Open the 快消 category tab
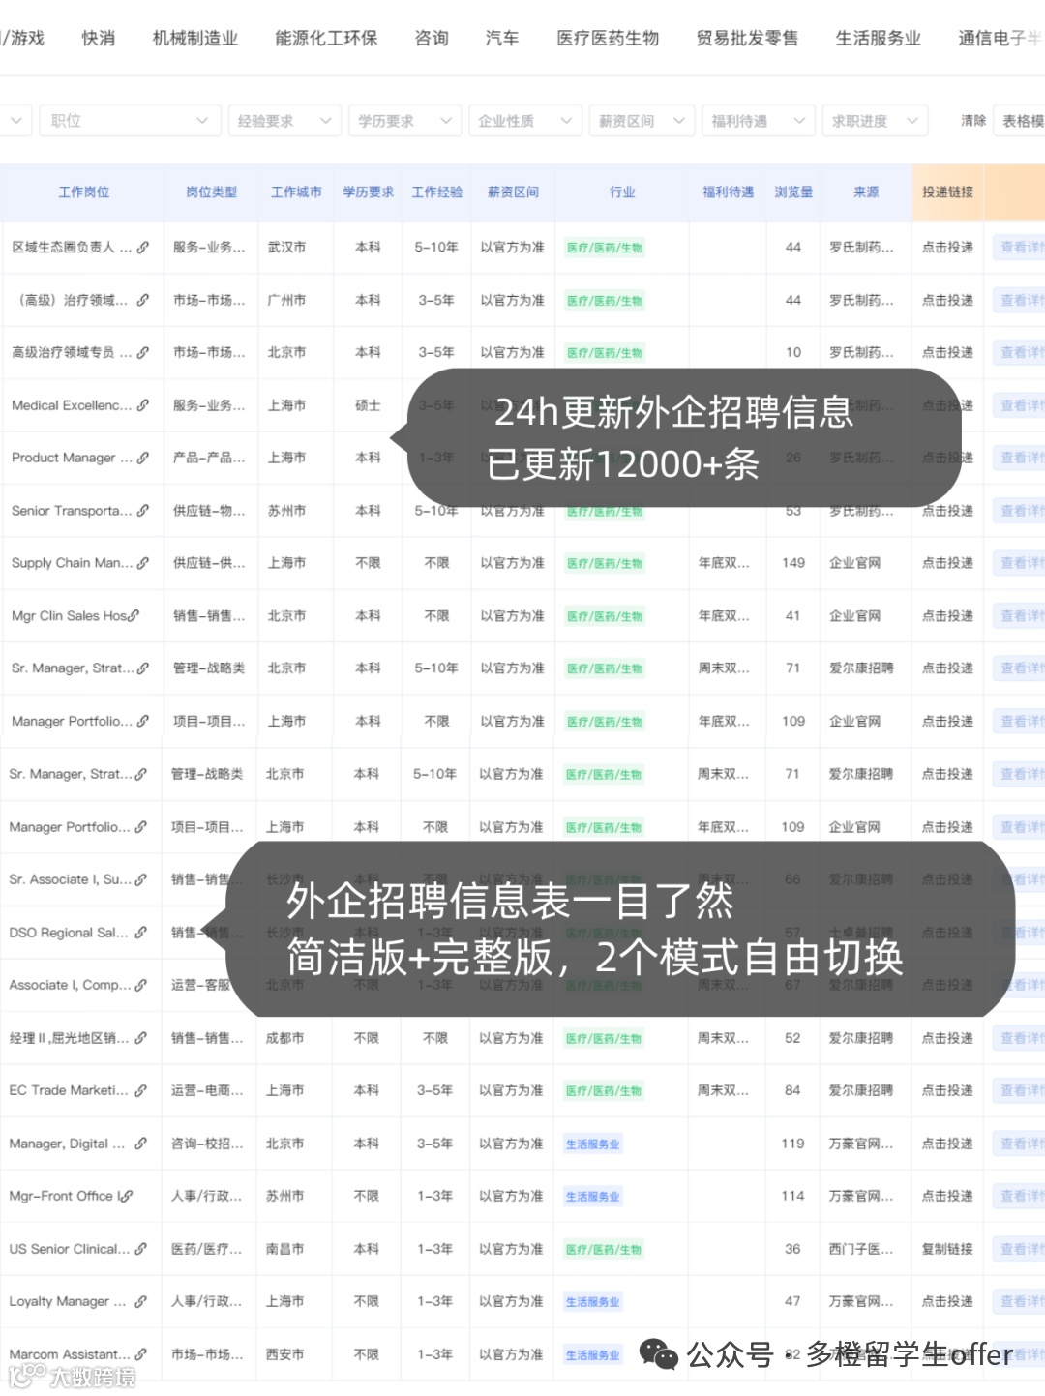The height and width of the screenshot is (1396, 1045). coord(98,38)
